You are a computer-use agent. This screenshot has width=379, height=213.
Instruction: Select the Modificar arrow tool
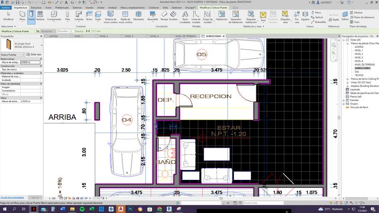point(9,16)
